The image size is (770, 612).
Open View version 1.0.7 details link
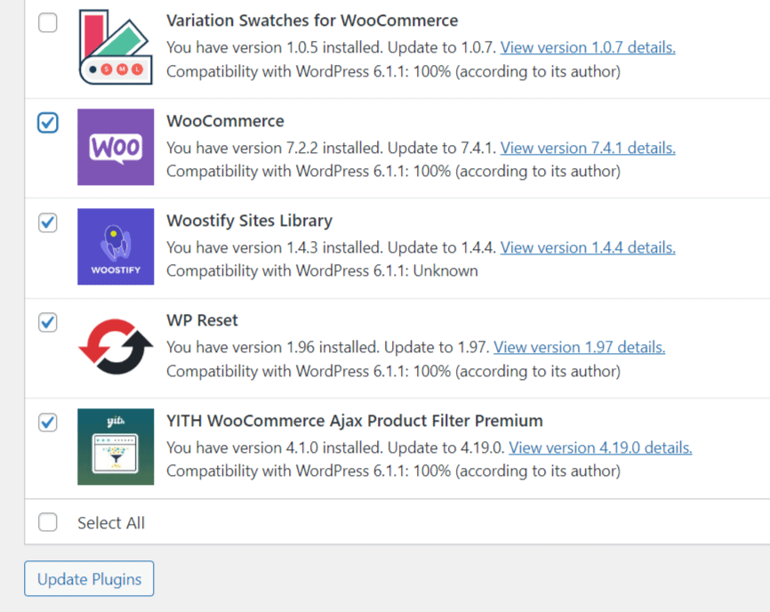coord(588,48)
